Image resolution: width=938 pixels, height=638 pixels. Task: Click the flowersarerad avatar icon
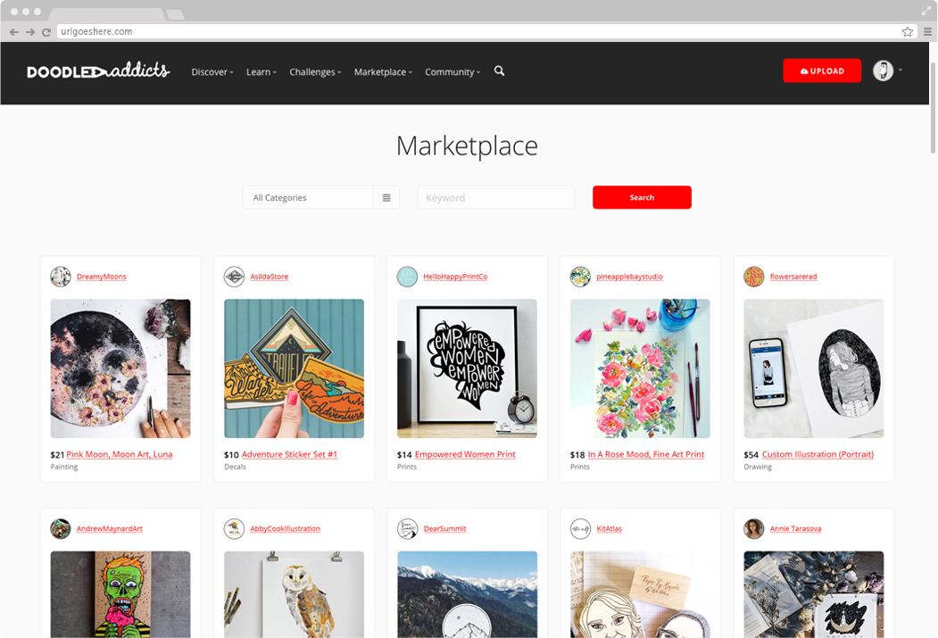[753, 277]
